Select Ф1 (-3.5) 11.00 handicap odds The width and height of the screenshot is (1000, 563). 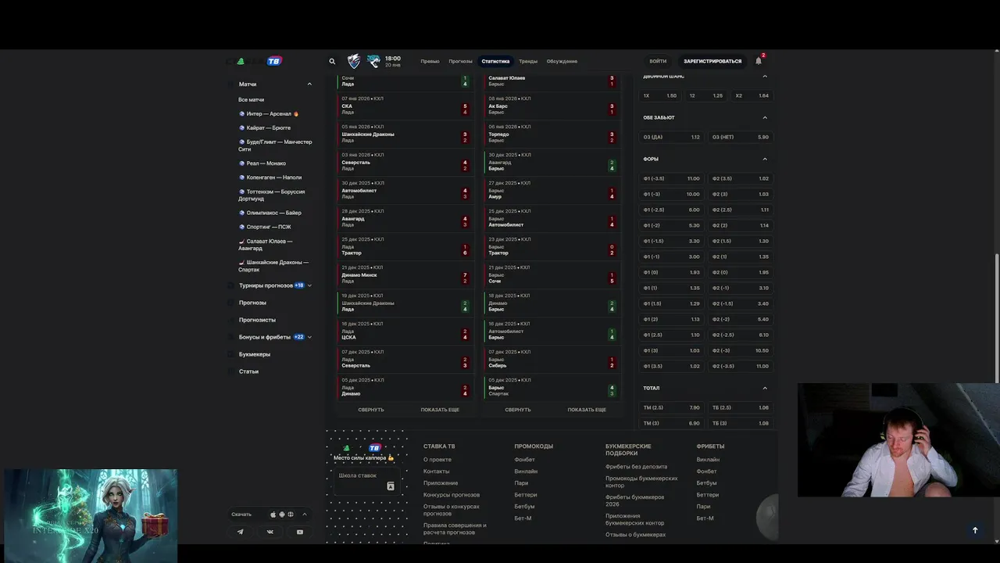click(672, 178)
